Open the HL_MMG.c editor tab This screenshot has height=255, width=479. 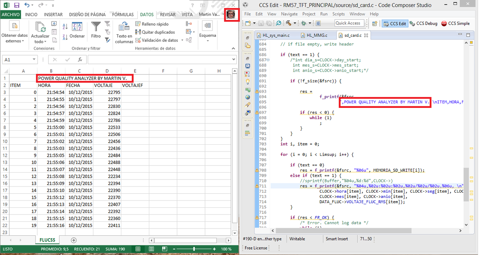pos(313,35)
